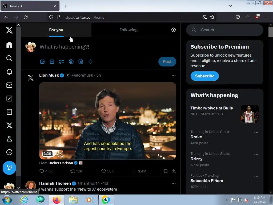Open Hannah Thorsen profile name
273x205 pixels.
coord(55,183)
